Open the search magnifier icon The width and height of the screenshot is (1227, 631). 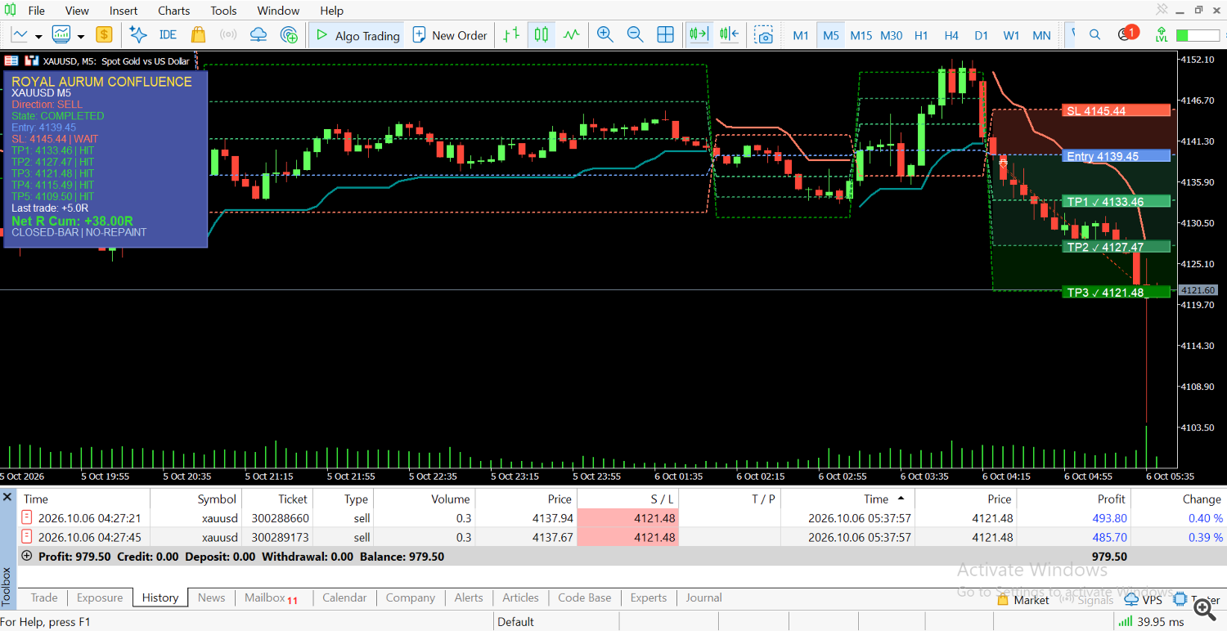(1094, 35)
